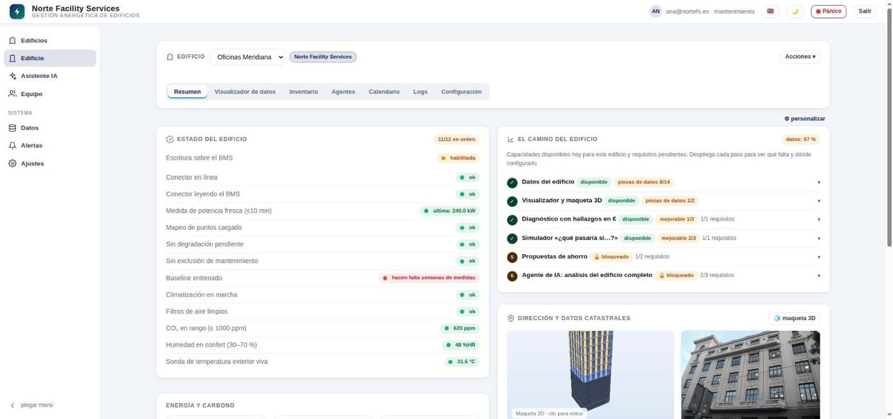Click the AN user avatar
Screen dimensions: 893x419
(x=656, y=11)
